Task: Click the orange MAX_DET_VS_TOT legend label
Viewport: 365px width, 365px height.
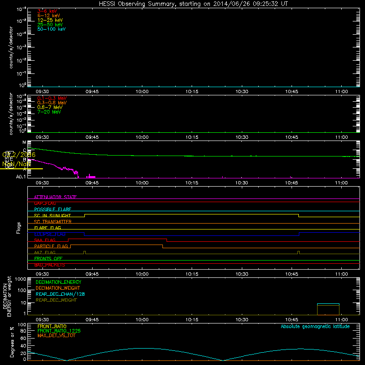Action: tap(56, 335)
